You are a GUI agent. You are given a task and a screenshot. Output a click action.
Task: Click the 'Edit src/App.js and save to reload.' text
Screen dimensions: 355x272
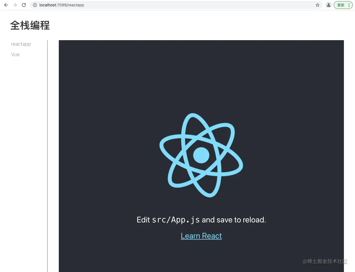pyautogui.click(x=201, y=220)
